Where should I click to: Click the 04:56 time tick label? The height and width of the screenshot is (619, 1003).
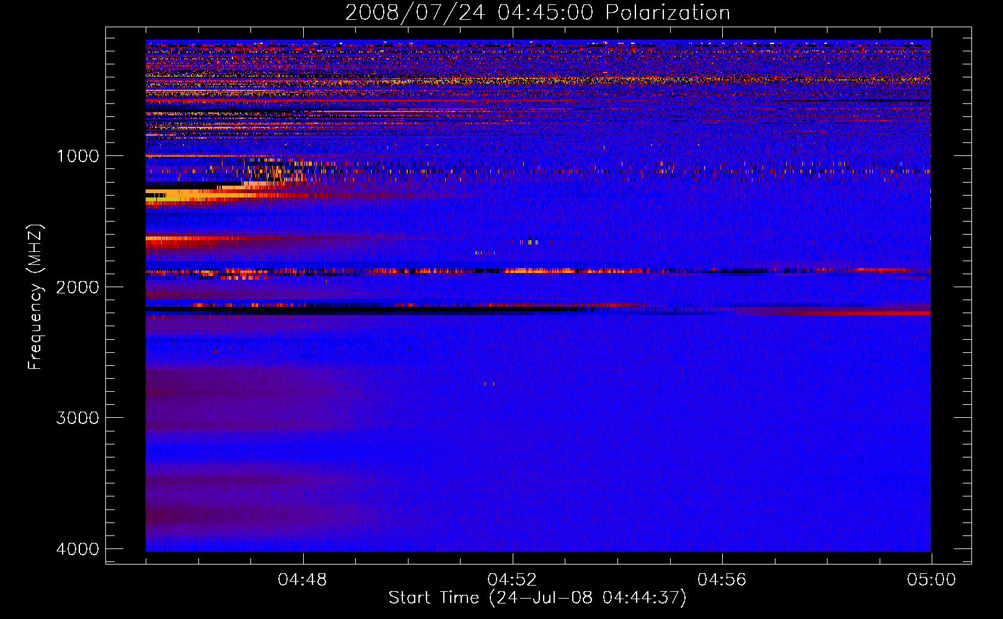(722, 580)
